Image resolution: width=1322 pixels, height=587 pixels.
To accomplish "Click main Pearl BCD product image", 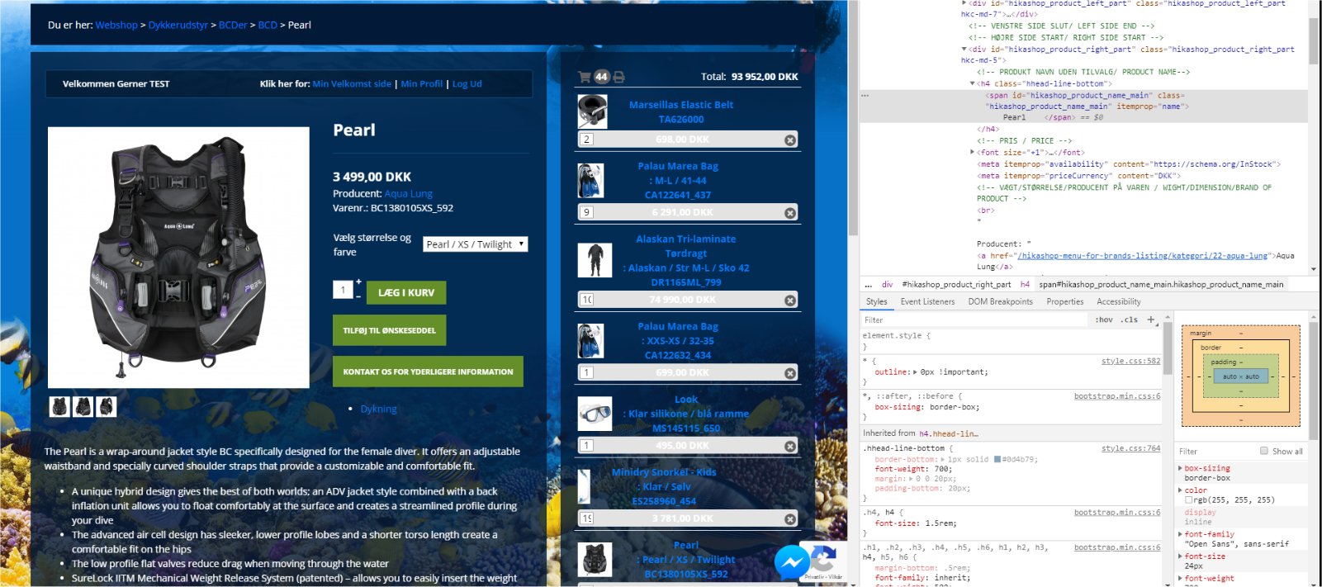I will 178,258.
